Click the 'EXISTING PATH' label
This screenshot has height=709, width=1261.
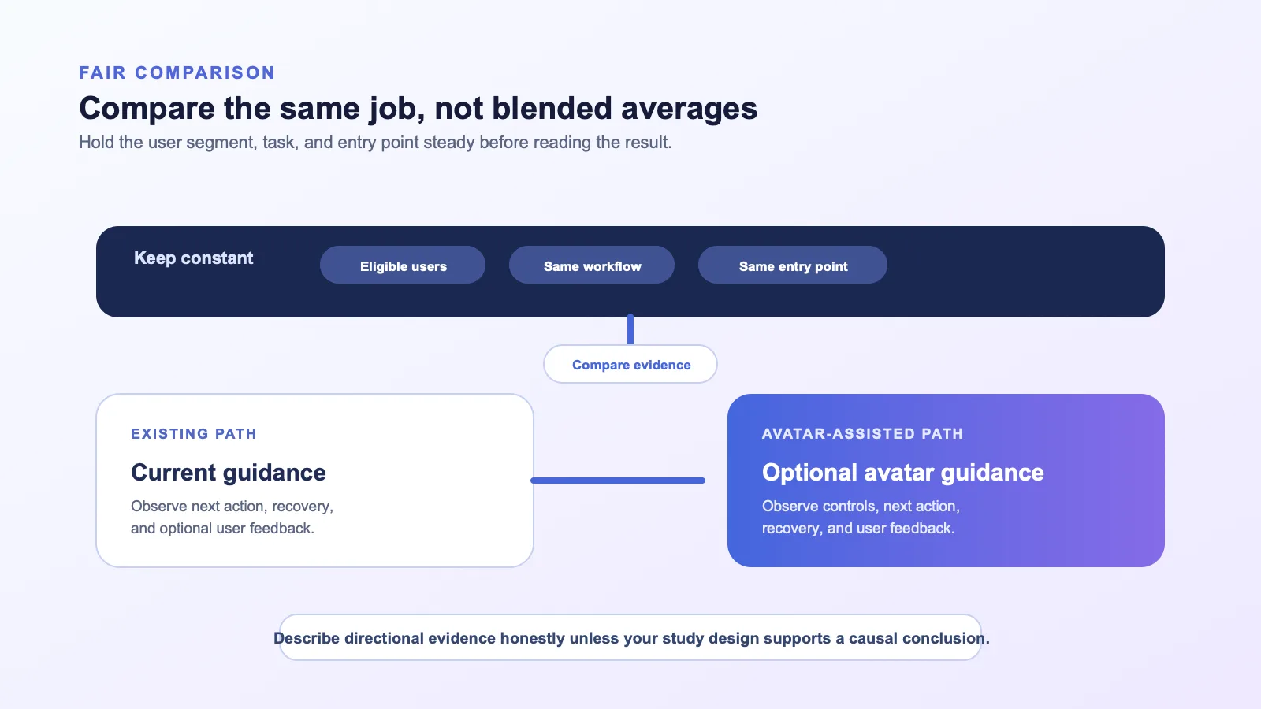click(194, 433)
